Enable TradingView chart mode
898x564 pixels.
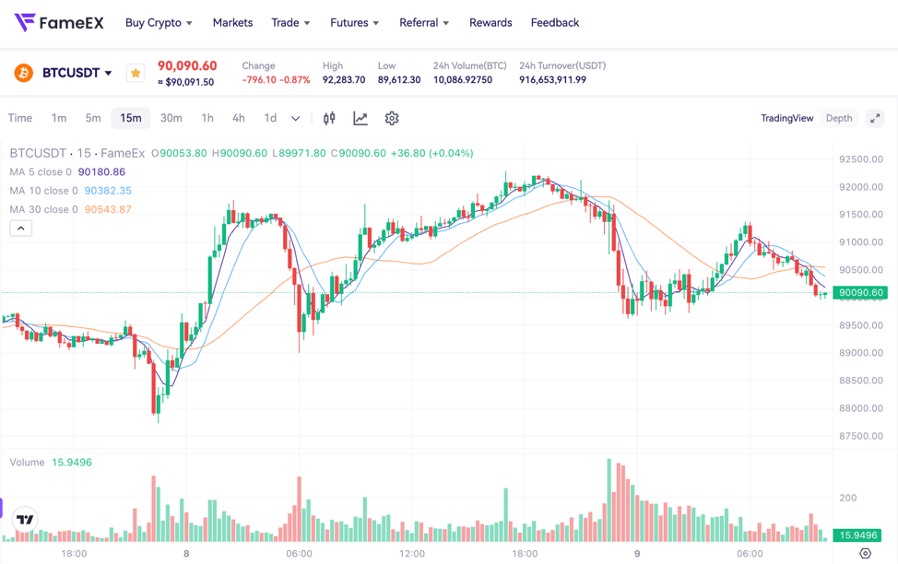(786, 118)
